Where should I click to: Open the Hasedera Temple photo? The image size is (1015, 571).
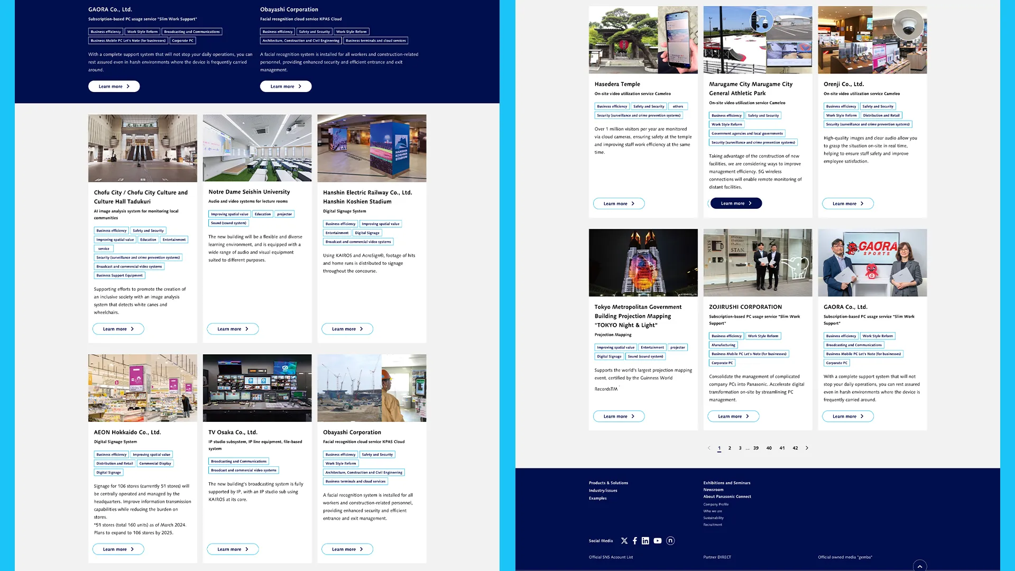[x=643, y=40]
